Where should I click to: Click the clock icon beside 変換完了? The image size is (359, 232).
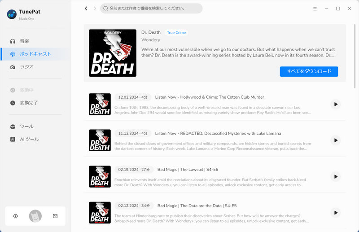tap(13, 103)
